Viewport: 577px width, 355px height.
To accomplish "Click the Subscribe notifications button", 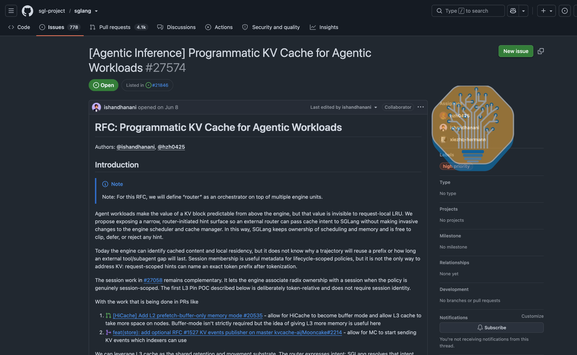I will click(492, 327).
